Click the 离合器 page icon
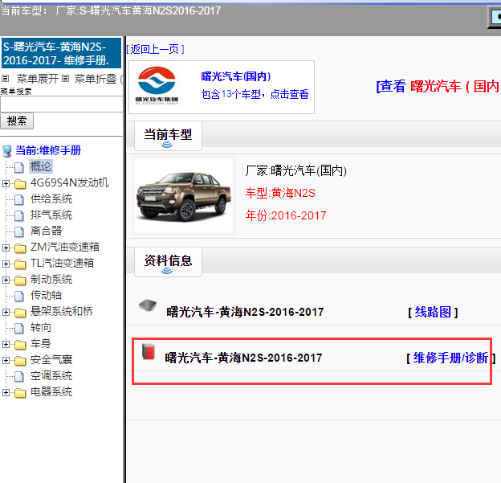Image resolution: width=501 pixels, height=483 pixels. pyautogui.click(x=18, y=231)
